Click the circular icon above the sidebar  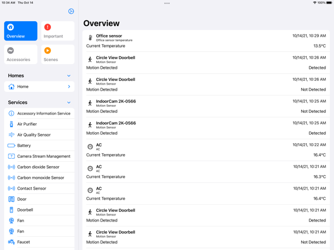(x=71, y=11)
